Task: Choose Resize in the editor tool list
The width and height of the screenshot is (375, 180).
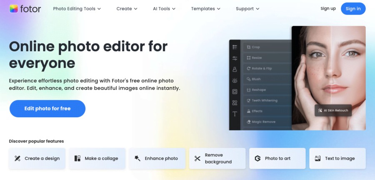Action: click(x=267, y=58)
